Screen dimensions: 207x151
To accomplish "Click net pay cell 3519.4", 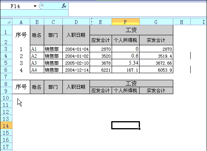I will (156, 56).
